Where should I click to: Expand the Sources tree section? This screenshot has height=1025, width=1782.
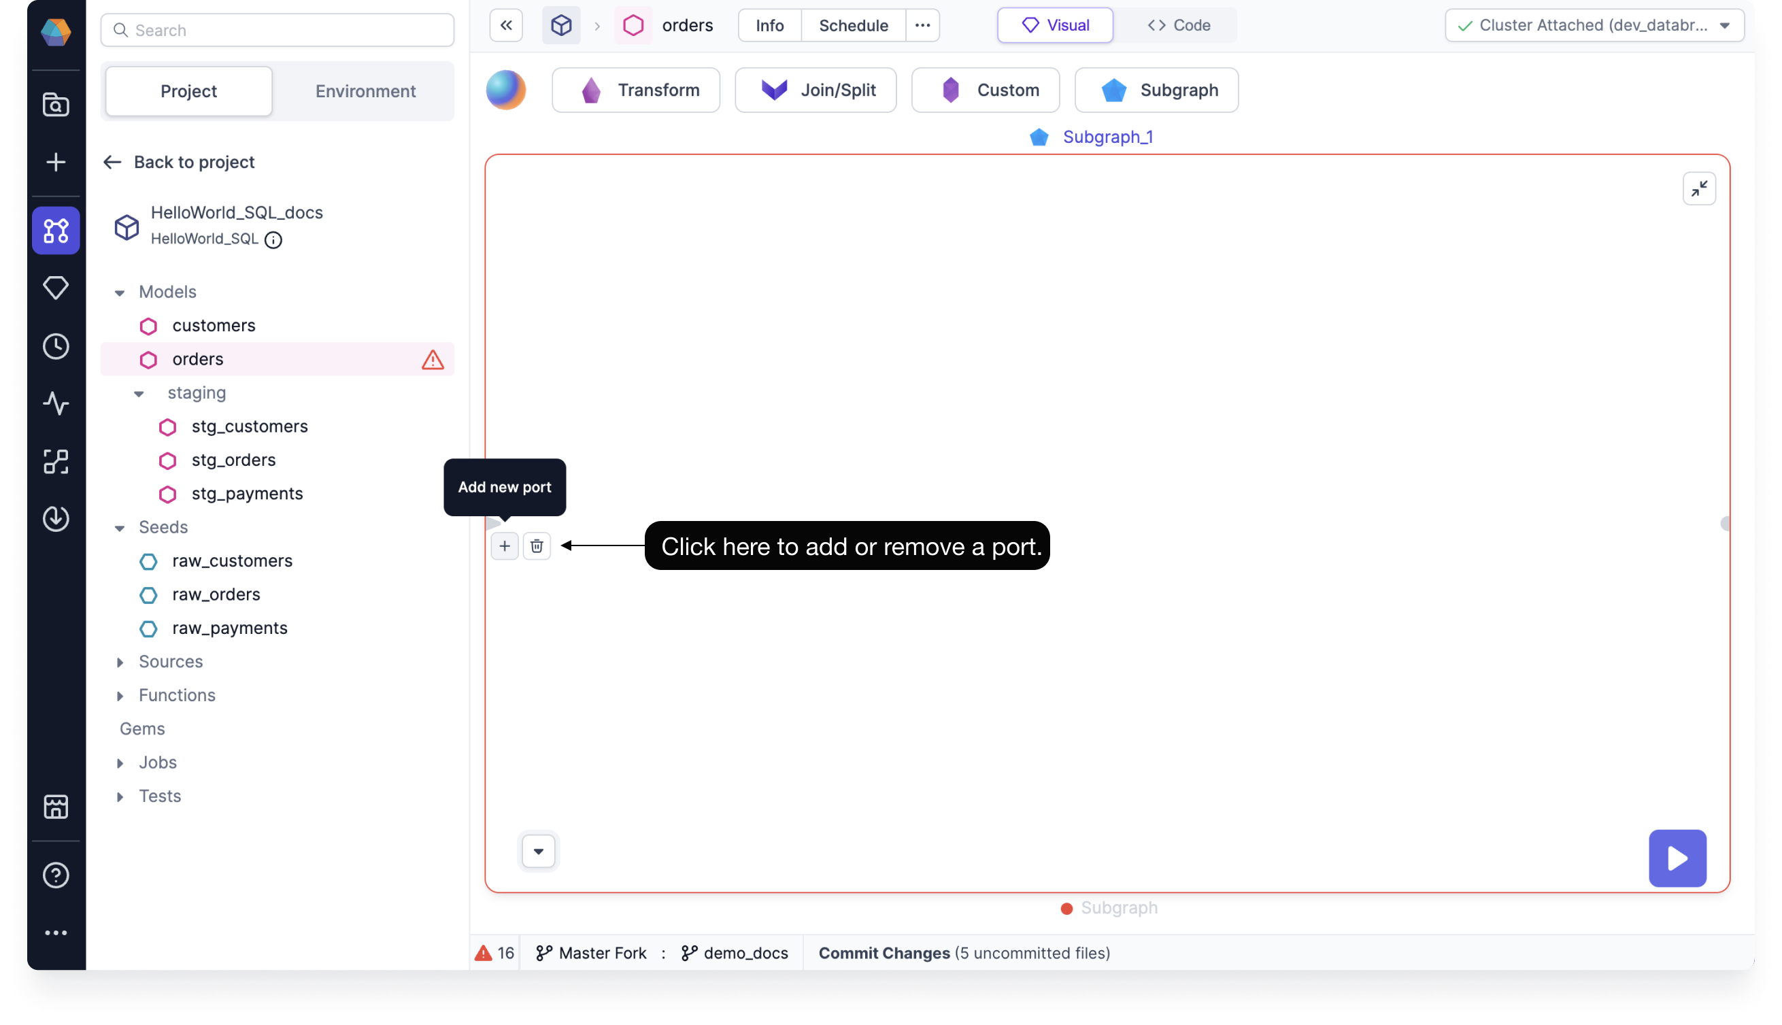(120, 662)
